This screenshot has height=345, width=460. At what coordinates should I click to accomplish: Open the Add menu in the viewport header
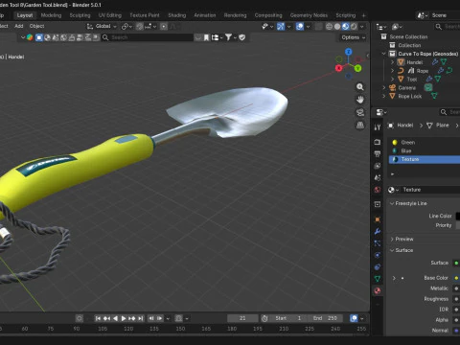point(19,26)
